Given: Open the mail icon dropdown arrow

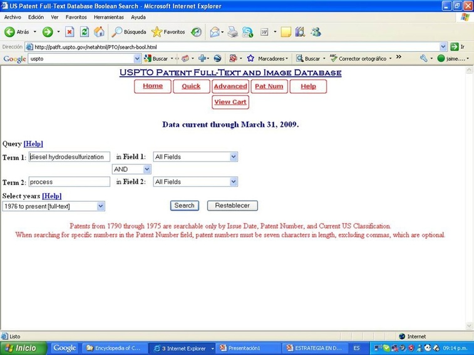Looking at the screenshot, I should point(222,32).
